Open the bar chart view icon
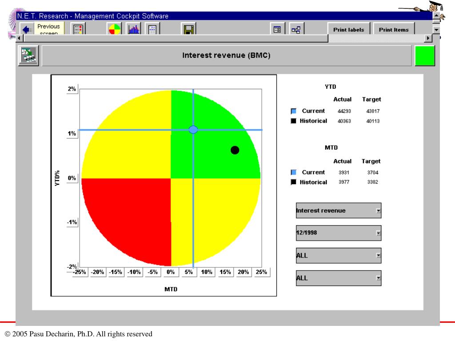455x341 pixels. point(134,29)
